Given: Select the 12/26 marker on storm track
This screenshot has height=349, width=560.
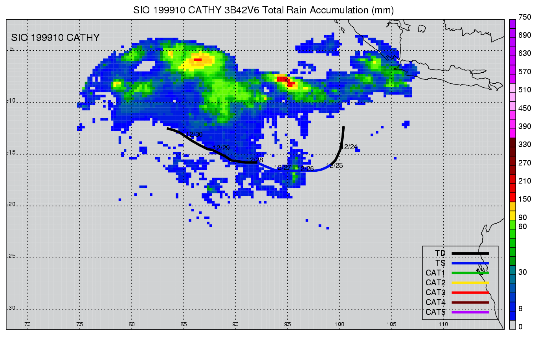Looking at the screenshot, I should 305,169.
